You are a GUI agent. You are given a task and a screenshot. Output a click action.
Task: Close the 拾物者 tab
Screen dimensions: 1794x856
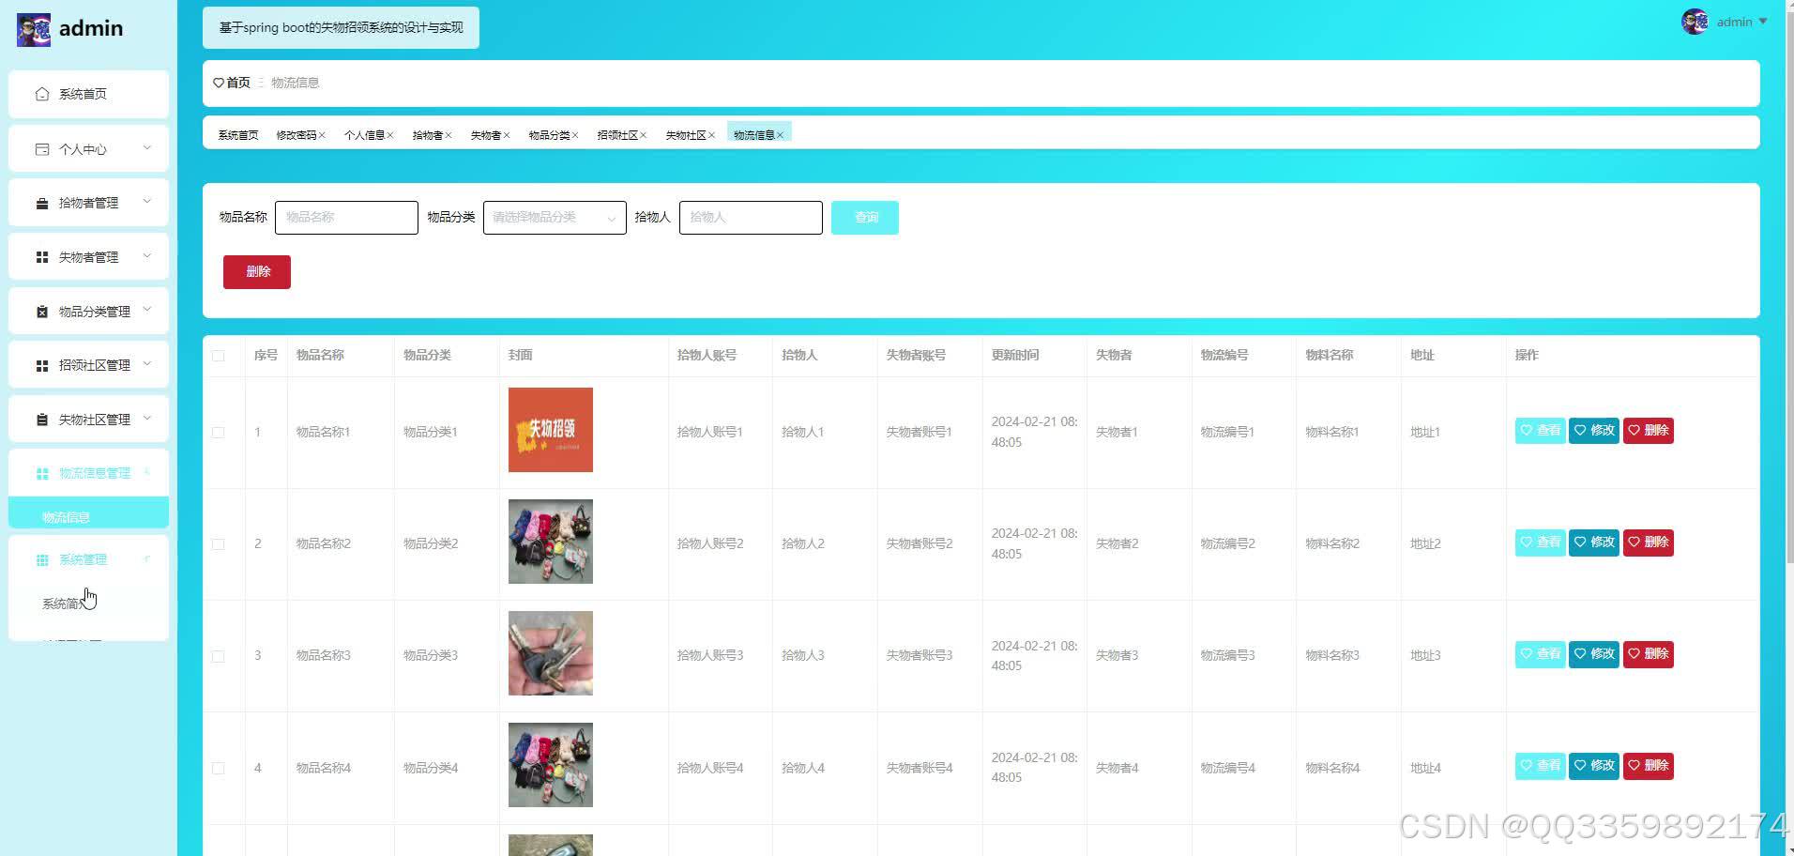coord(448,135)
